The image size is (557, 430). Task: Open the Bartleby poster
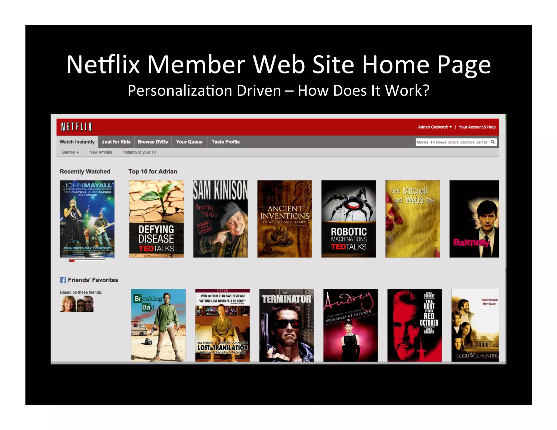click(474, 219)
